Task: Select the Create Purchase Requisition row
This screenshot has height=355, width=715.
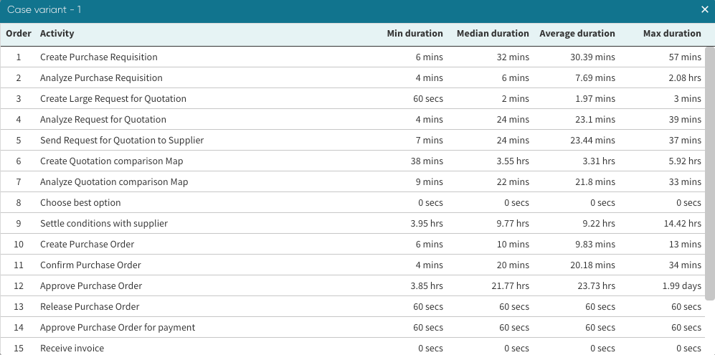Action: click(99, 57)
